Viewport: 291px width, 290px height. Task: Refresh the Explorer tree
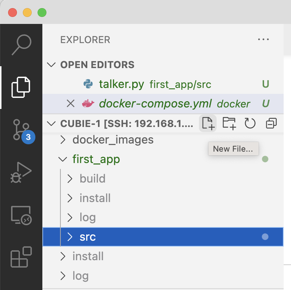coord(250,123)
